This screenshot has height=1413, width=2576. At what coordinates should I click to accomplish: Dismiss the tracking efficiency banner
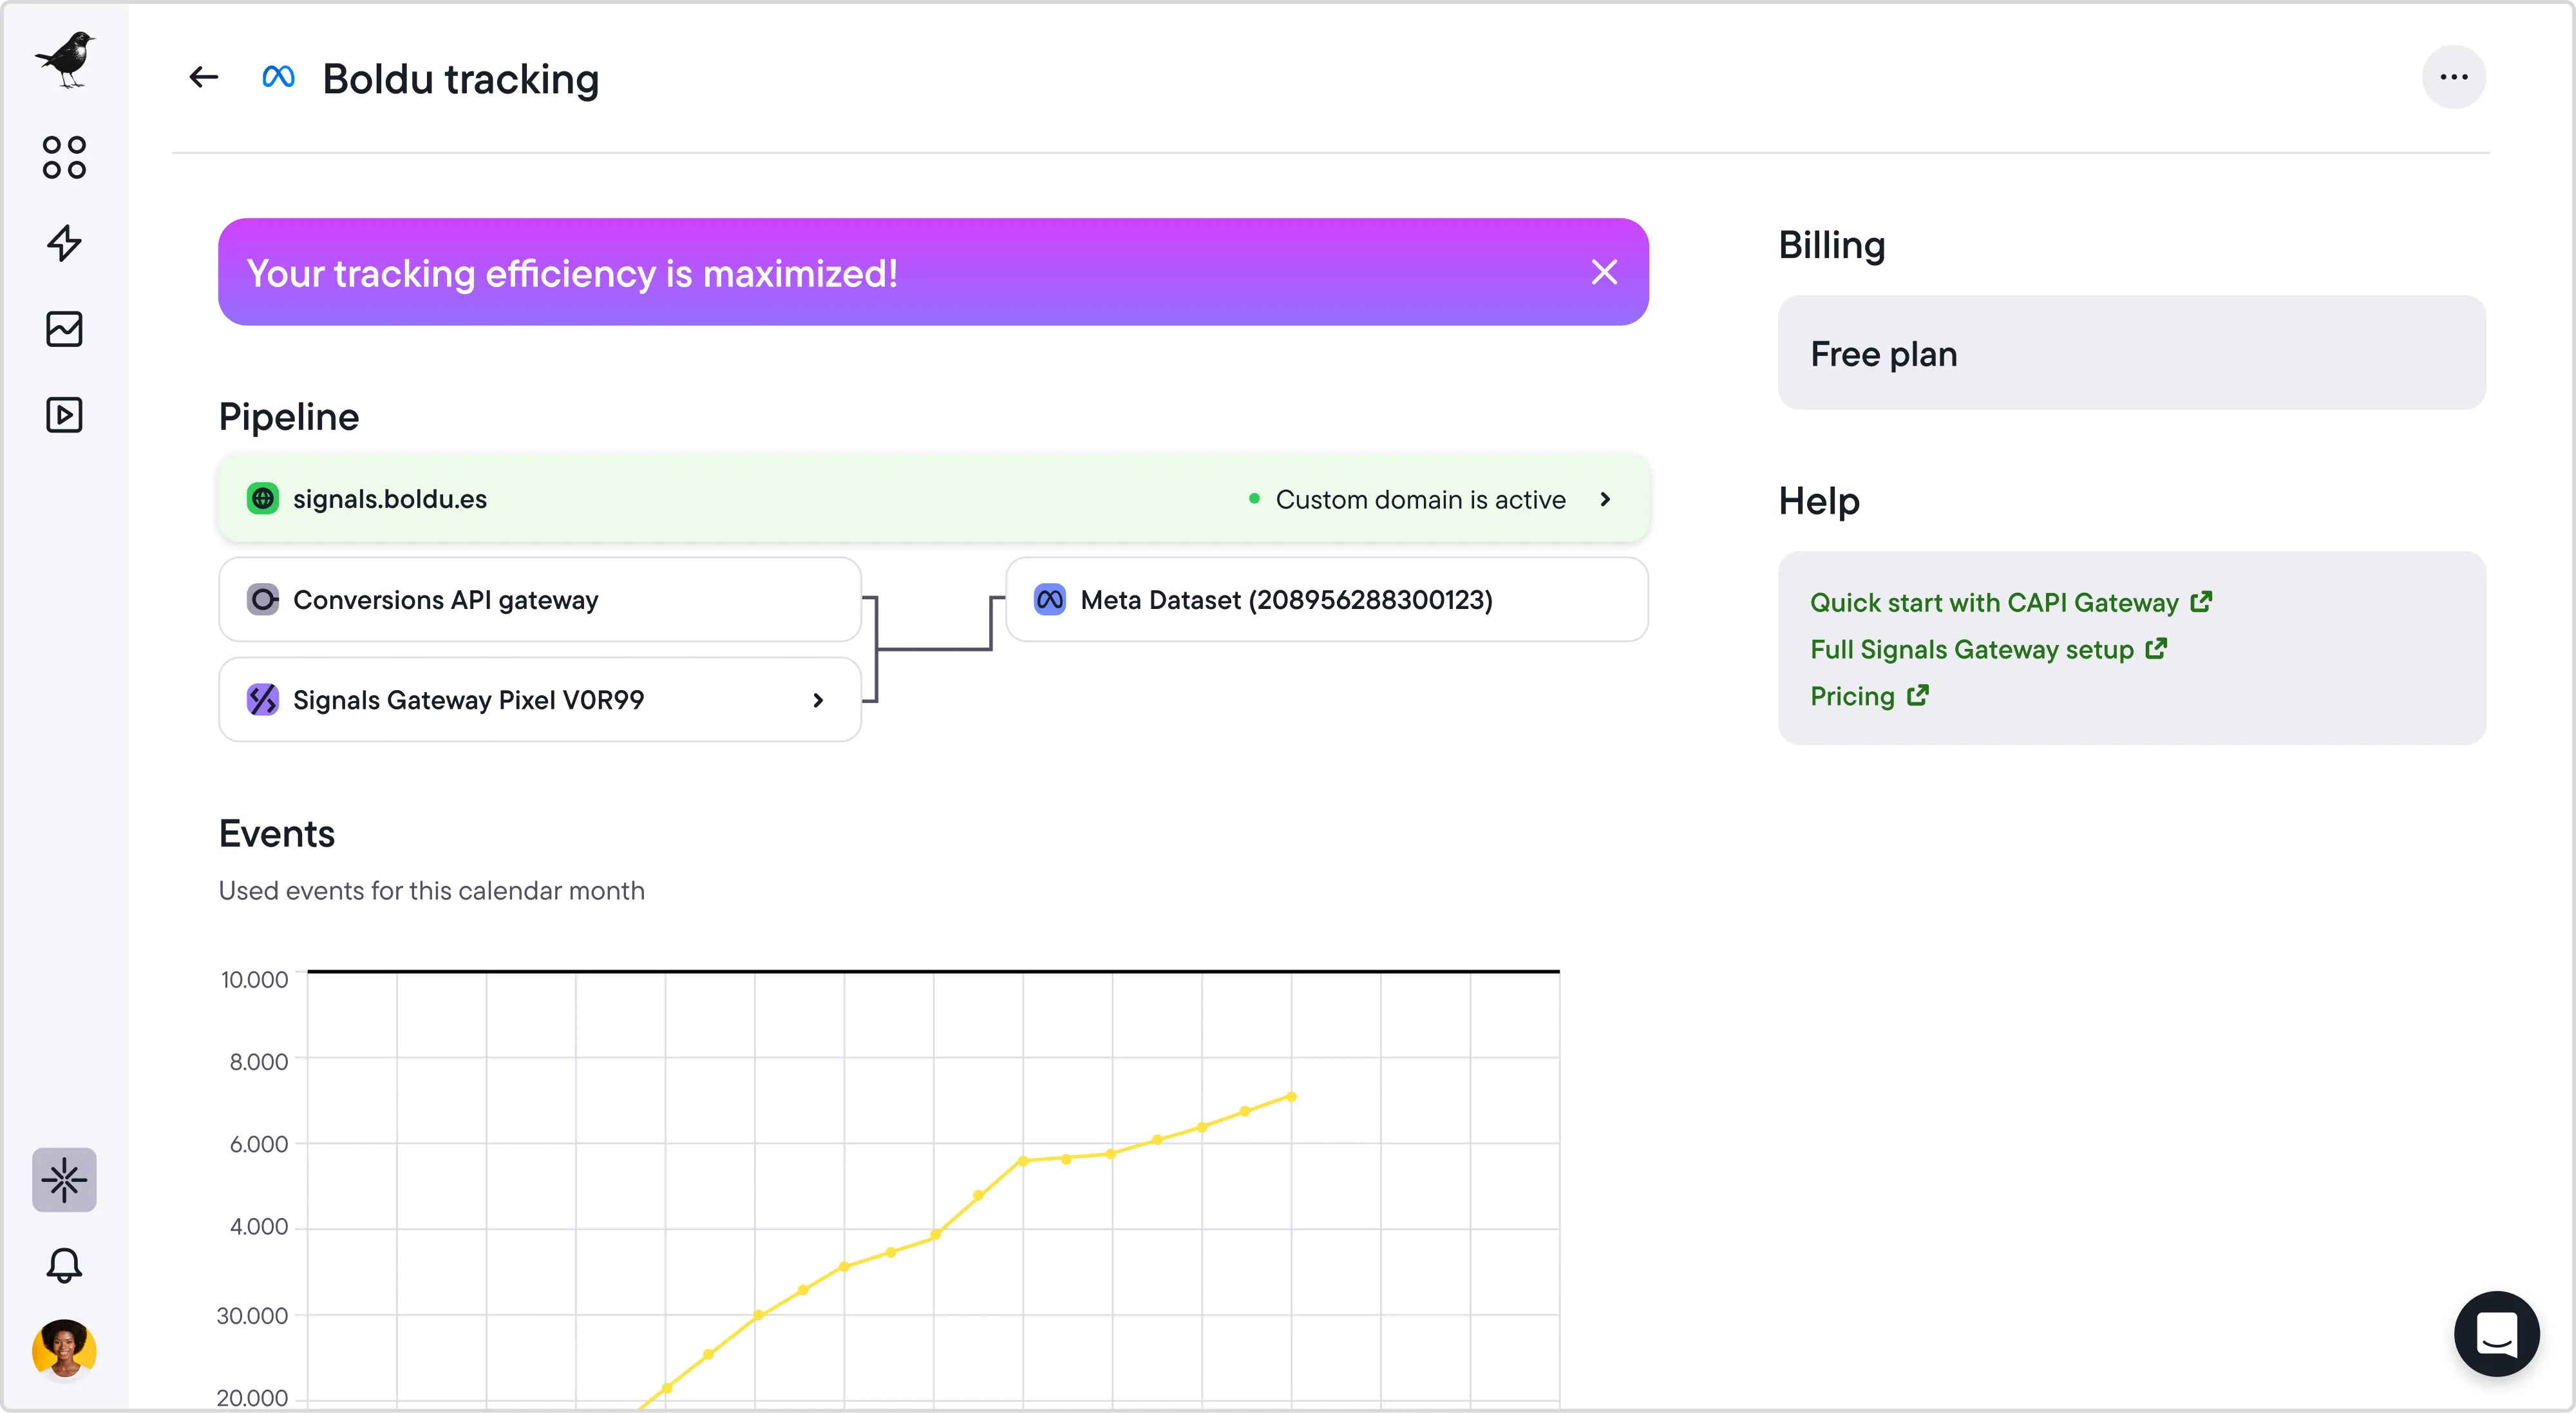coord(1604,272)
